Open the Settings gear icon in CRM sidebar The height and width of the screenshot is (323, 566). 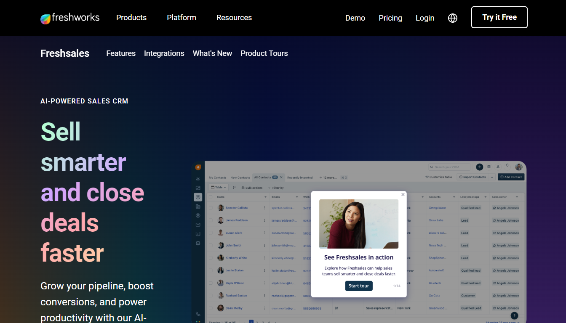point(198,243)
